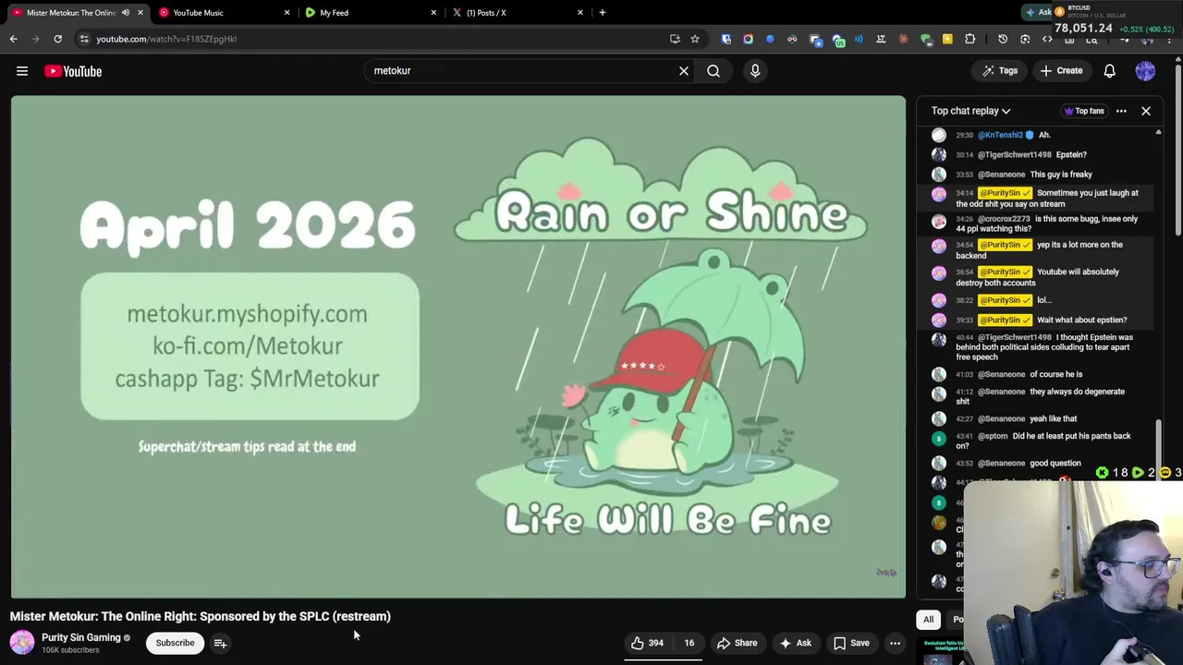
Task: Expand the Top chat replay dropdown
Action: [970, 111]
